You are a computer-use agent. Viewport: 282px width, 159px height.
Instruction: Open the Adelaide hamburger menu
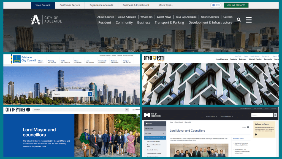pyautogui.click(x=249, y=20)
